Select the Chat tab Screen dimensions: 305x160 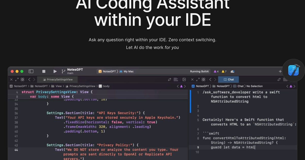pos(229,79)
